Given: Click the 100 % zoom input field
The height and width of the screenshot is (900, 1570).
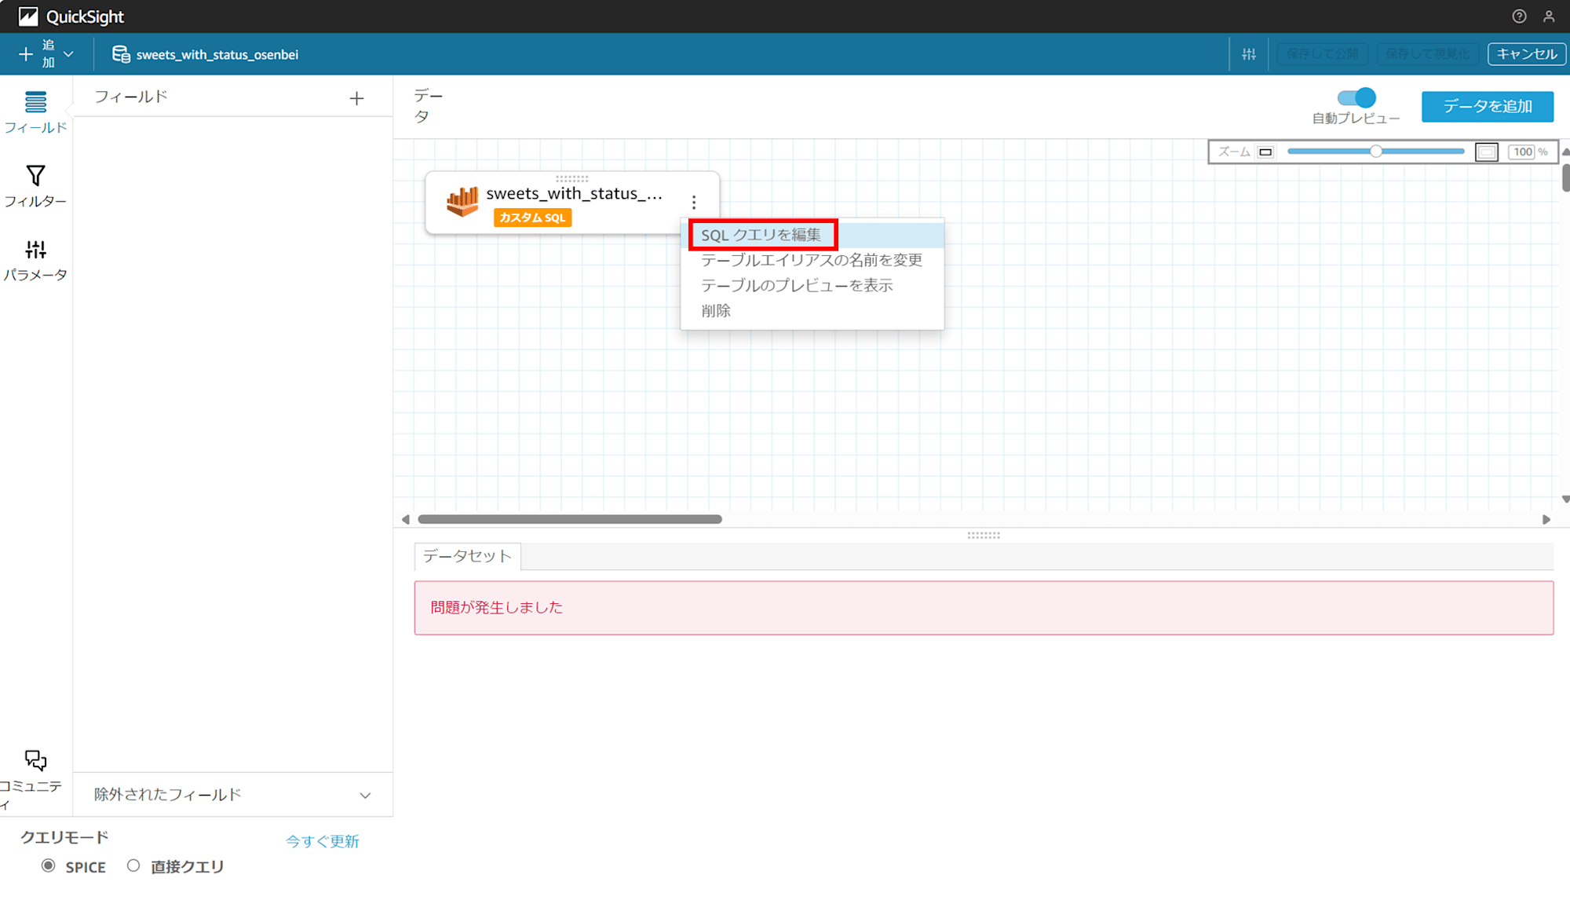Looking at the screenshot, I should tap(1523, 152).
